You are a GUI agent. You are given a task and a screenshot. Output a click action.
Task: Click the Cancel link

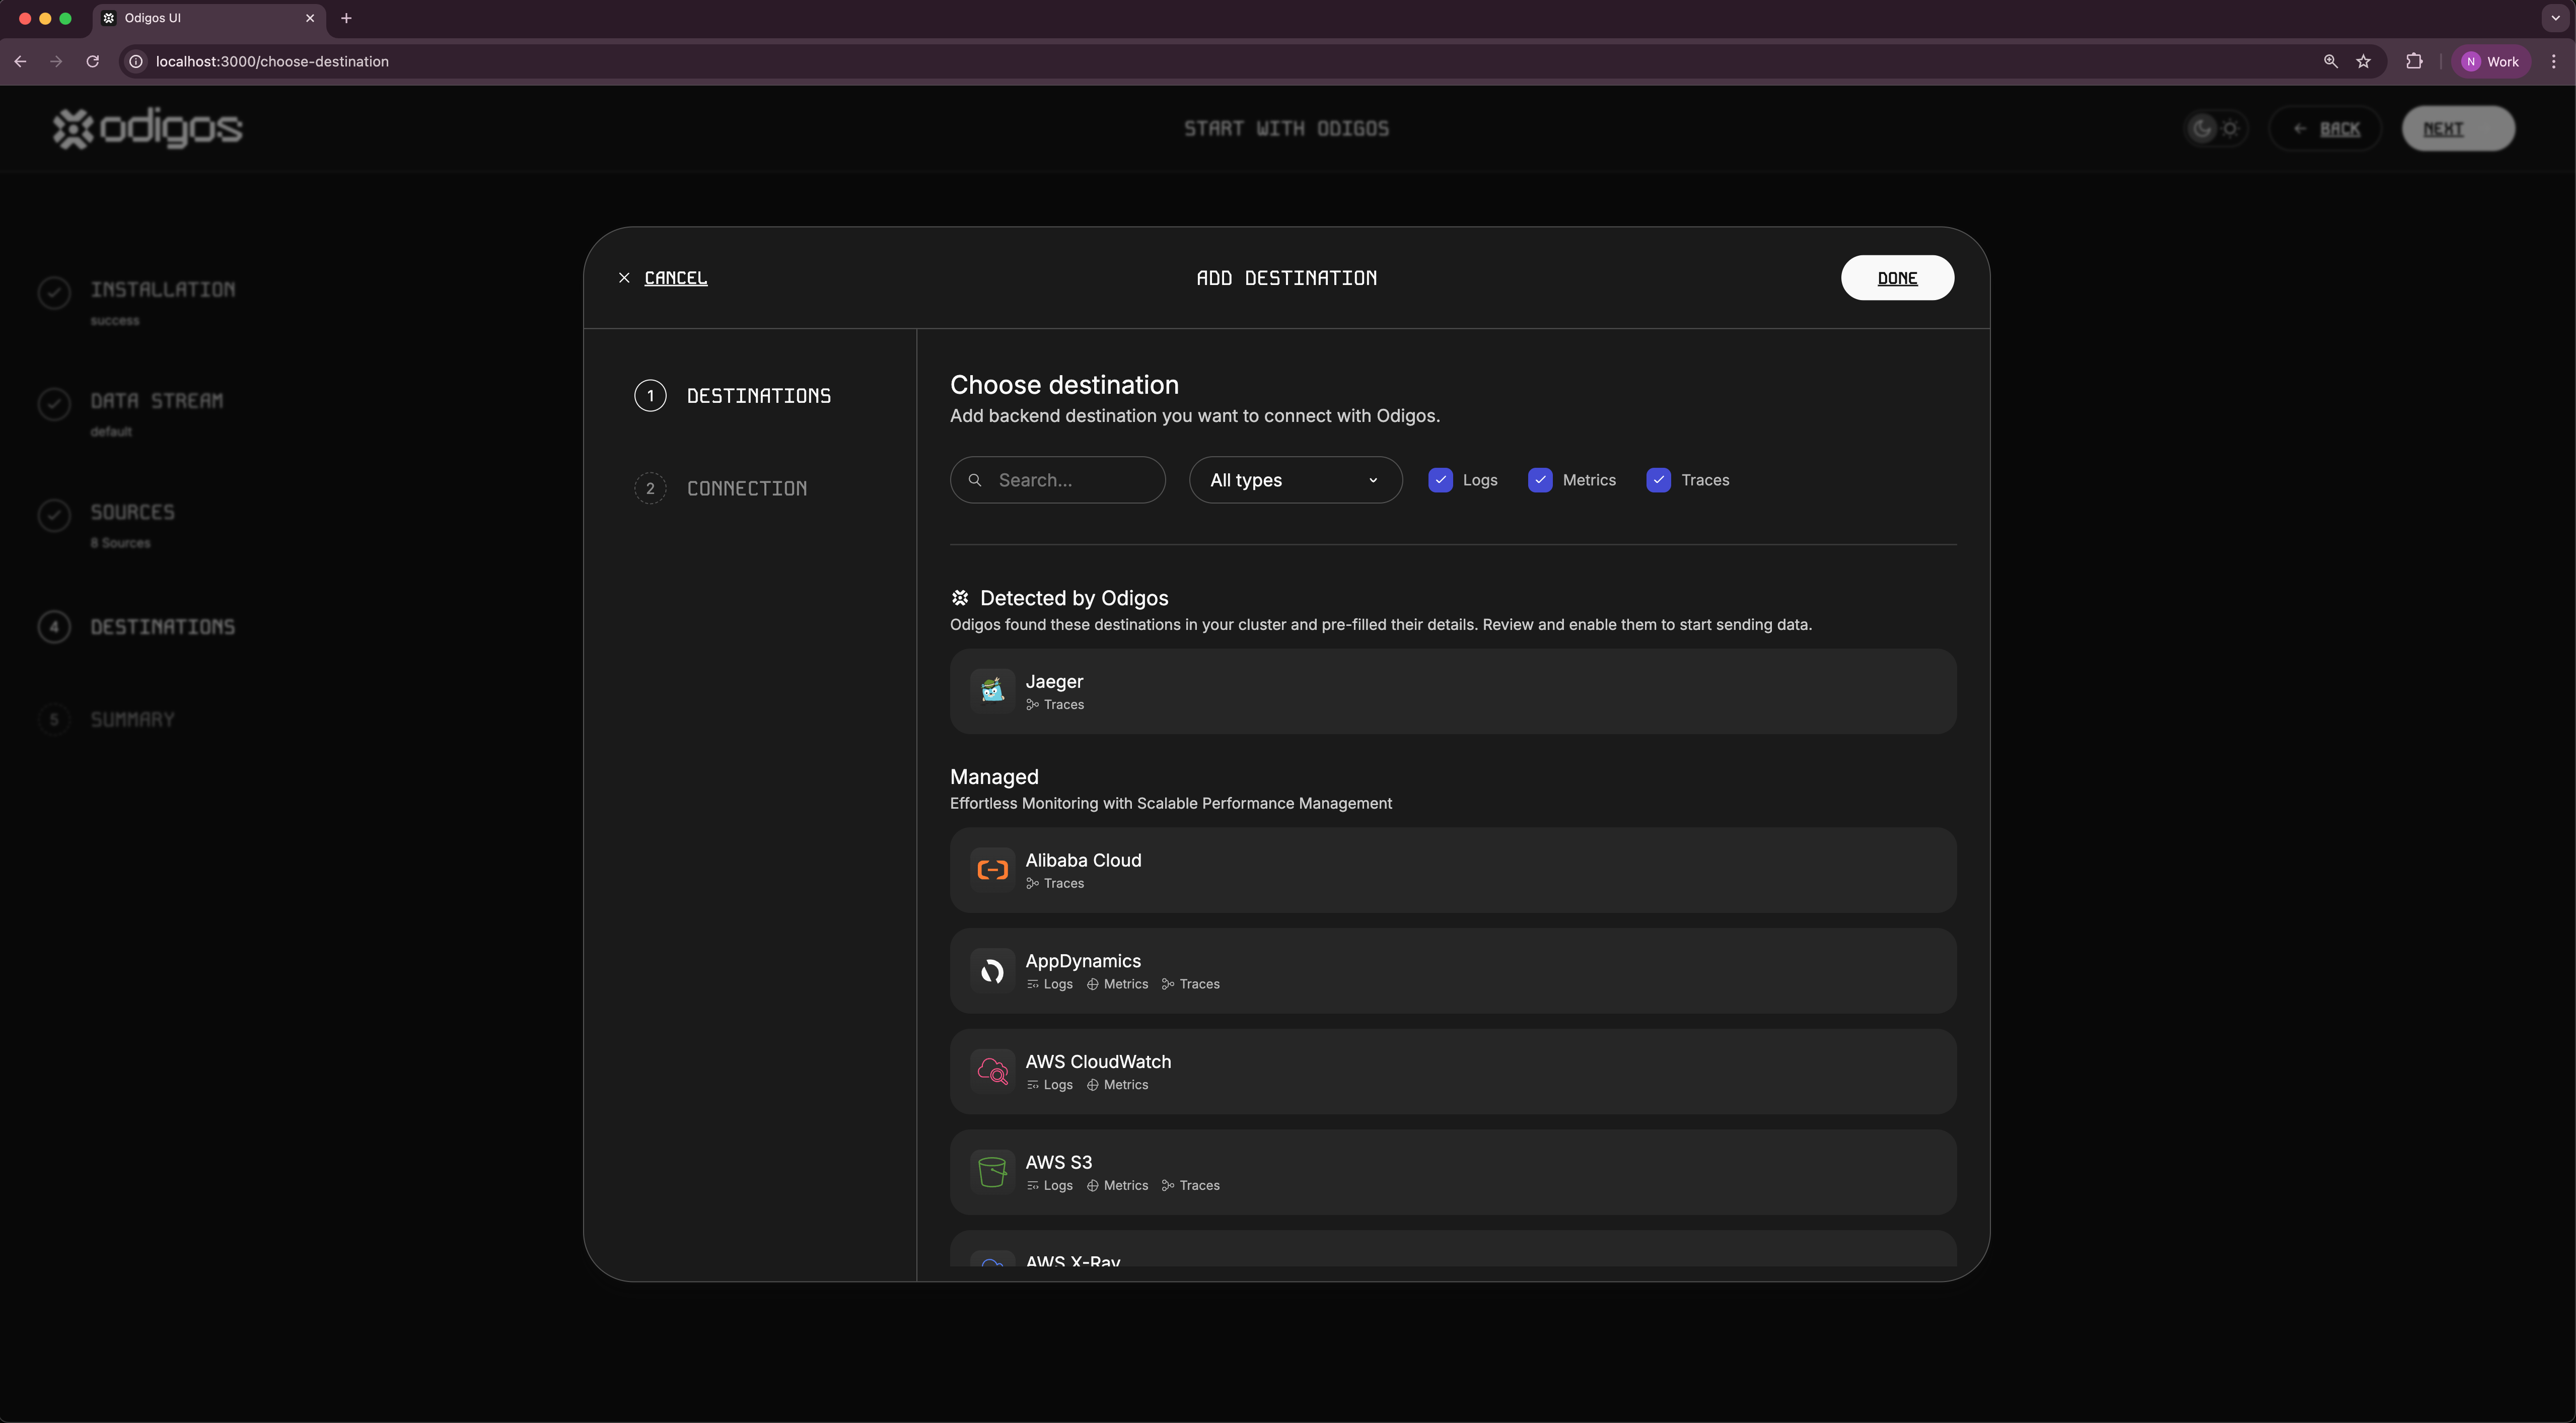[x=675, y=278]
